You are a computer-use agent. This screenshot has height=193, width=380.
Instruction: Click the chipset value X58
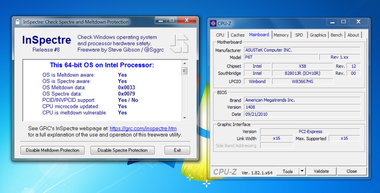coord(303,66)
